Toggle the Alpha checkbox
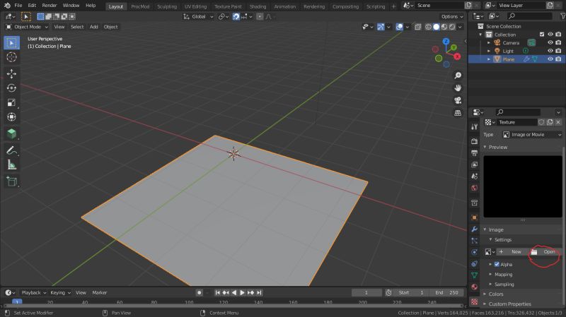Image resolution: width=566 pixels, height=317 pixels. coord(497,265)
